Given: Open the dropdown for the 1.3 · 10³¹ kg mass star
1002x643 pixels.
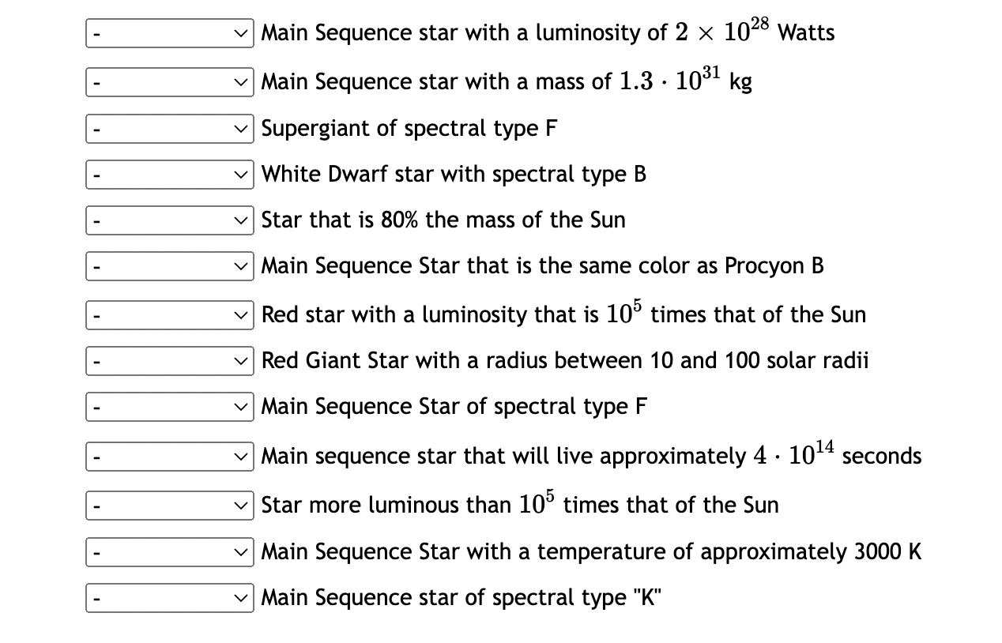Looking at the screenshot, I should 169,81.
